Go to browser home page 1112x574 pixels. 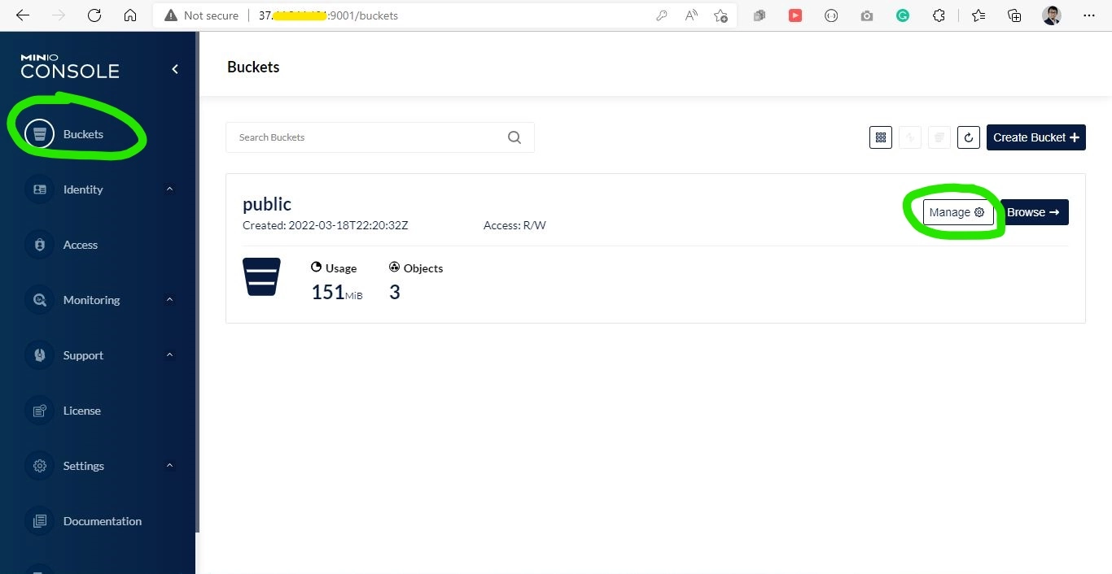(130, 15)
